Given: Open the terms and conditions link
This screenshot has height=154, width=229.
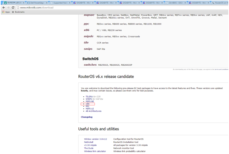Looking at the screenshot, I should tap(221, 69).
